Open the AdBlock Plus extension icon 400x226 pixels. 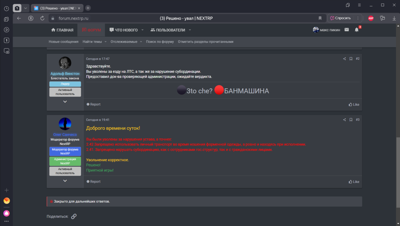click(371, 18)
